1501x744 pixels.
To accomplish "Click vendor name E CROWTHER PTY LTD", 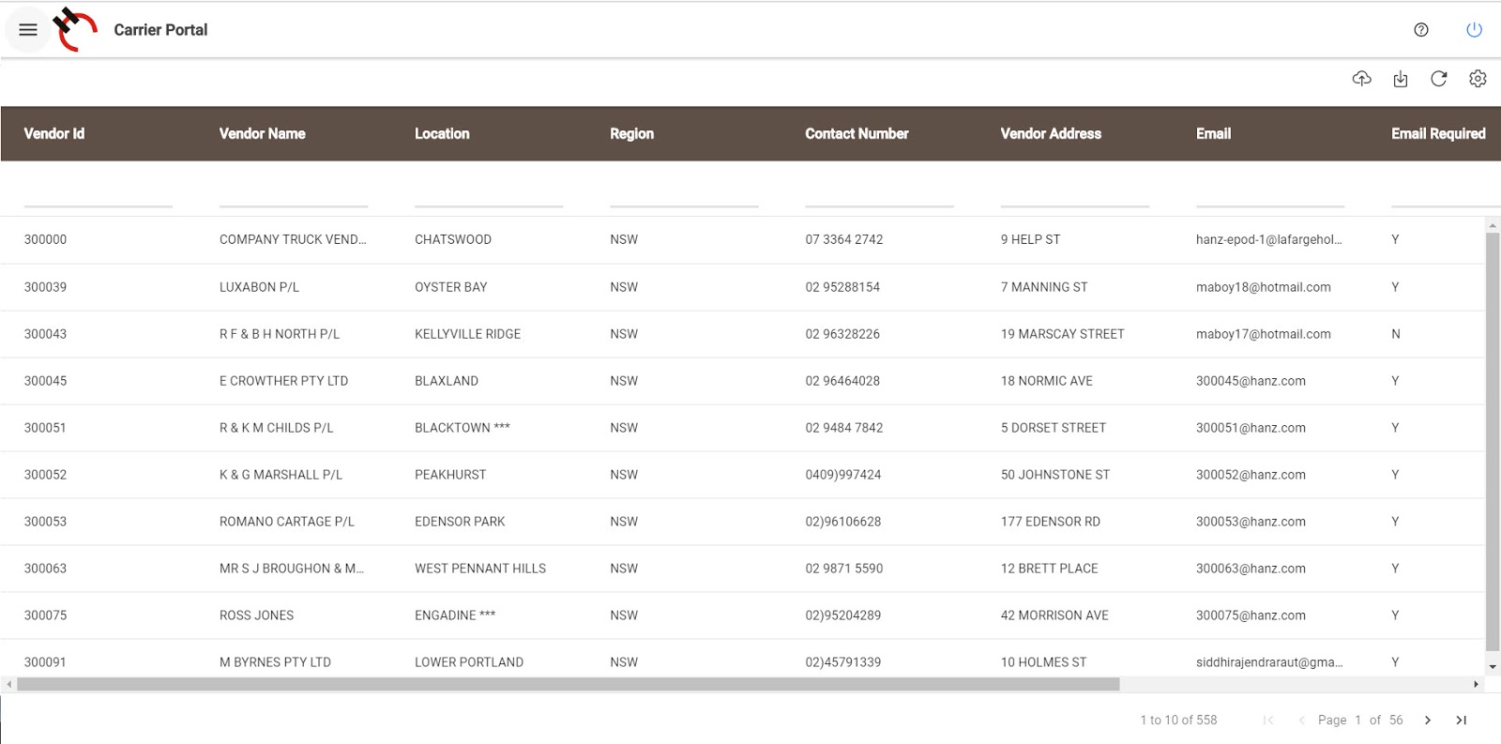I will pos(283,381).
